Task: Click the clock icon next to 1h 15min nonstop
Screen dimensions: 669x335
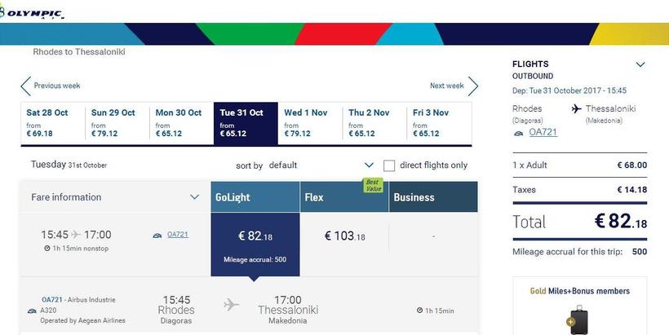Action: (47, 249)
